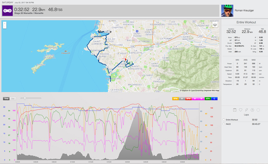
Task: Click the Saturday July 22, 2017 date text
Action: (x=18, y=3)
